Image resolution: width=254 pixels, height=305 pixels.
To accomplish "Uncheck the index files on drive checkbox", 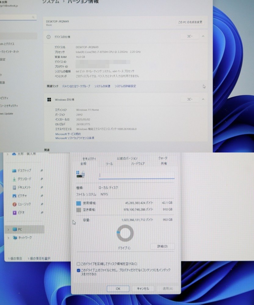I will click(78, 270).
